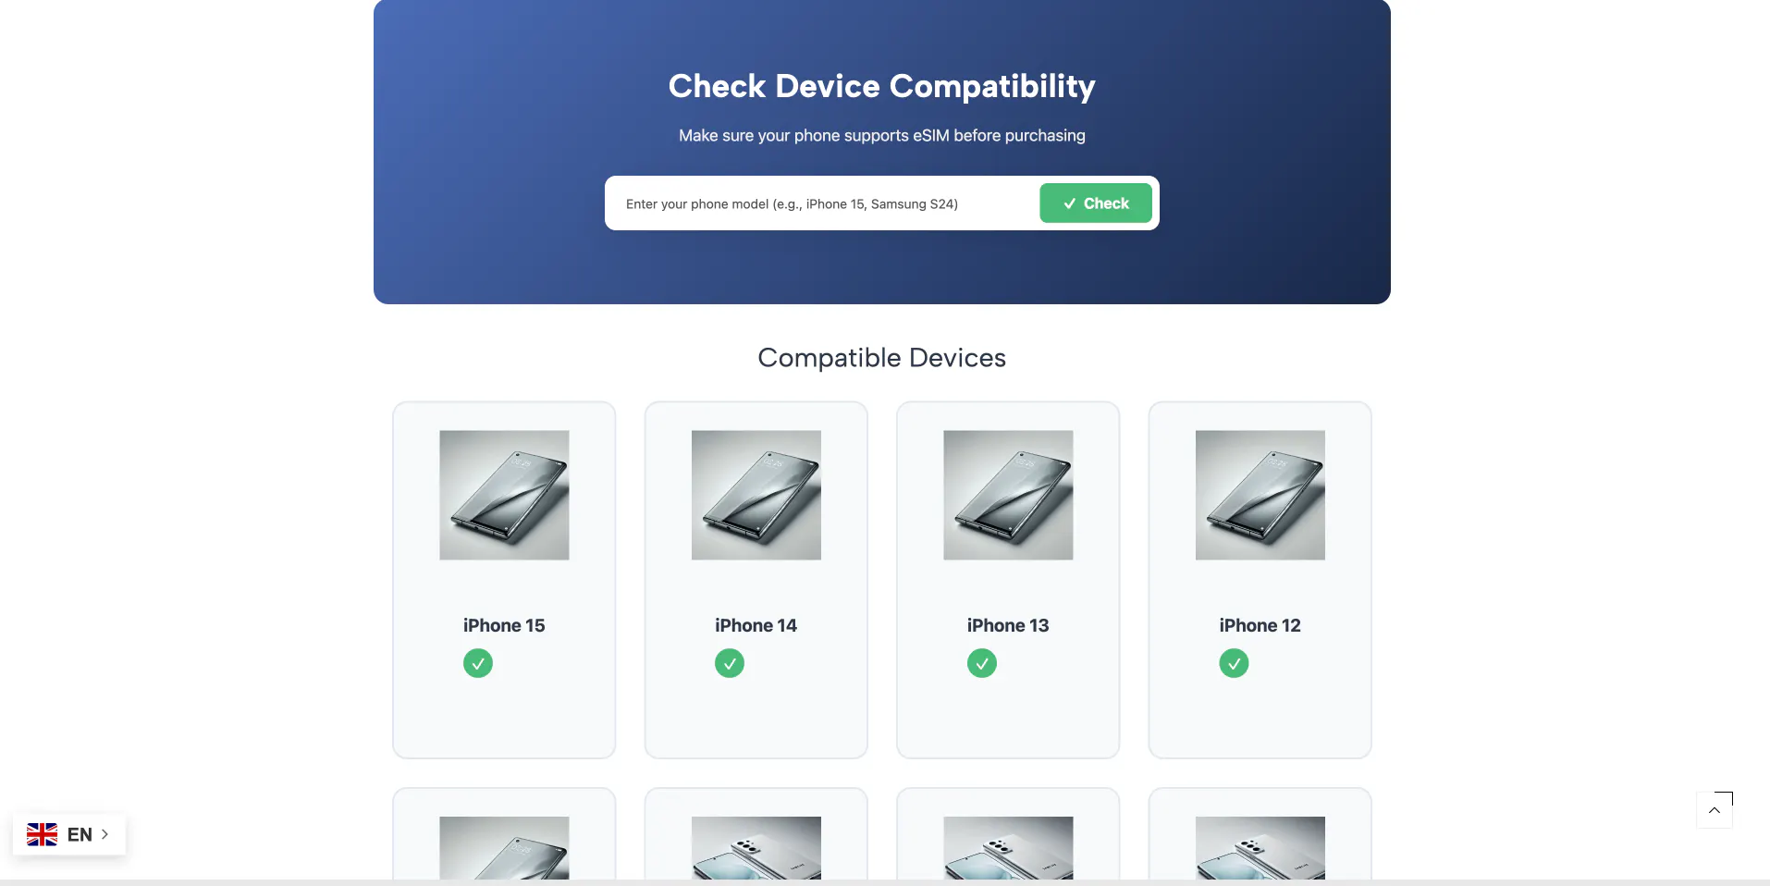The width and height of the screenshot is (1770, 886).
Task: Click the iPhone 15 green checkmark icon
Action: [478, 663]
